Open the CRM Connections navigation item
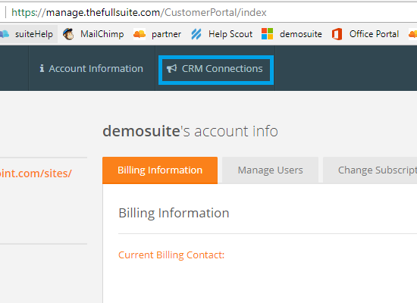 click(216, 70)
